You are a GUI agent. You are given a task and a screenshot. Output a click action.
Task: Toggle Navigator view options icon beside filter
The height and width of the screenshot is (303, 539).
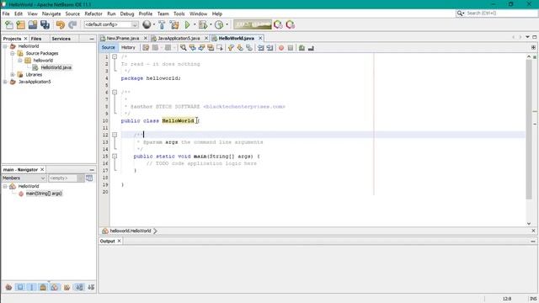89,178
